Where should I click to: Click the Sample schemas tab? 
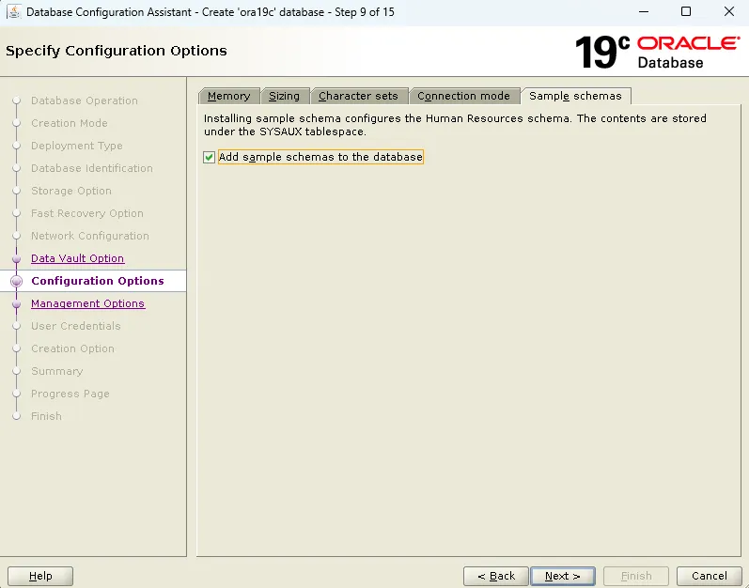tap(575, 96)
